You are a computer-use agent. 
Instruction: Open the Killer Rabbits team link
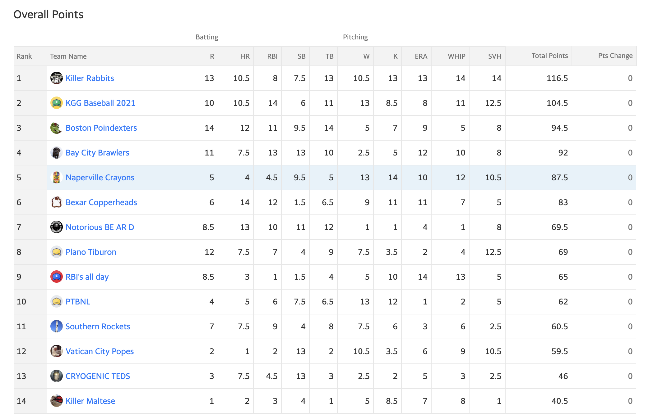coord(90,78)
